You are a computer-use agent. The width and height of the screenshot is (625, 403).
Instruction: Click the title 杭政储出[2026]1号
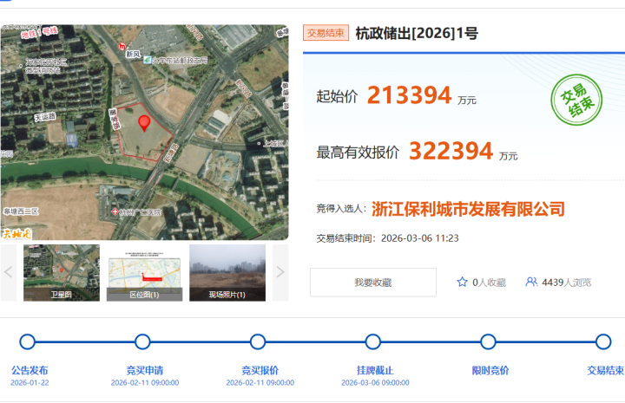[x=417, y=34]
